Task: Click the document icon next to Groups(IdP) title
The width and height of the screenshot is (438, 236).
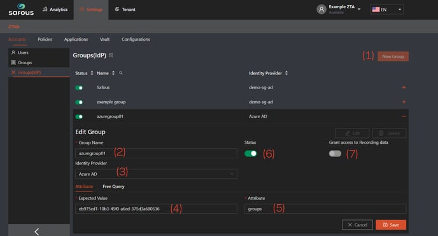Action: coord(111,55)
